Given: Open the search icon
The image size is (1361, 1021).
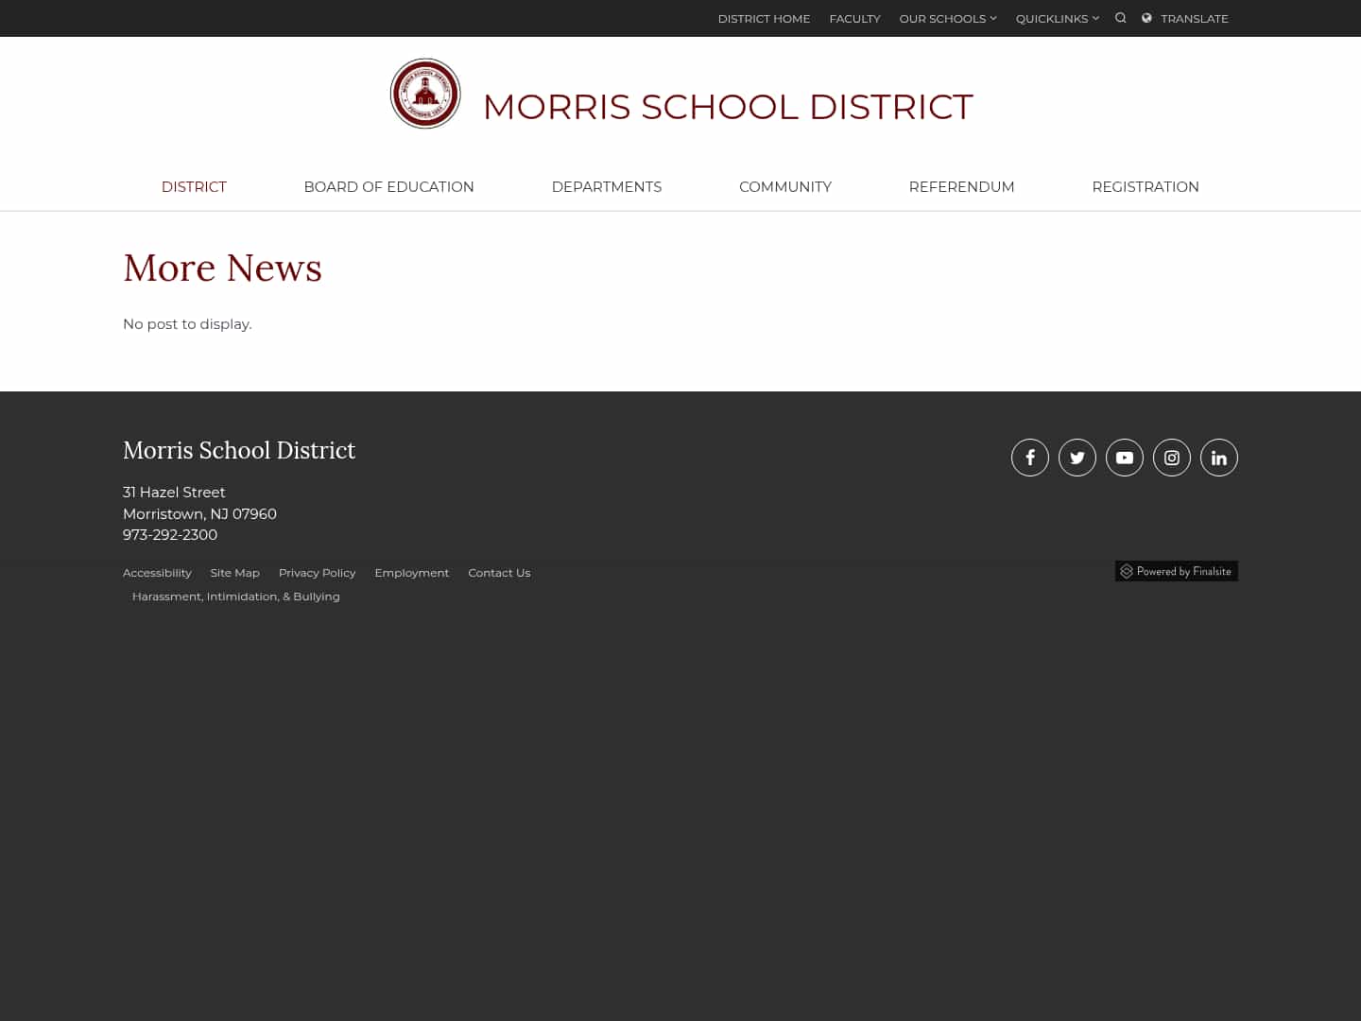Looking at the screenshot, I should pyautogui.click(x=1120, y=18).
